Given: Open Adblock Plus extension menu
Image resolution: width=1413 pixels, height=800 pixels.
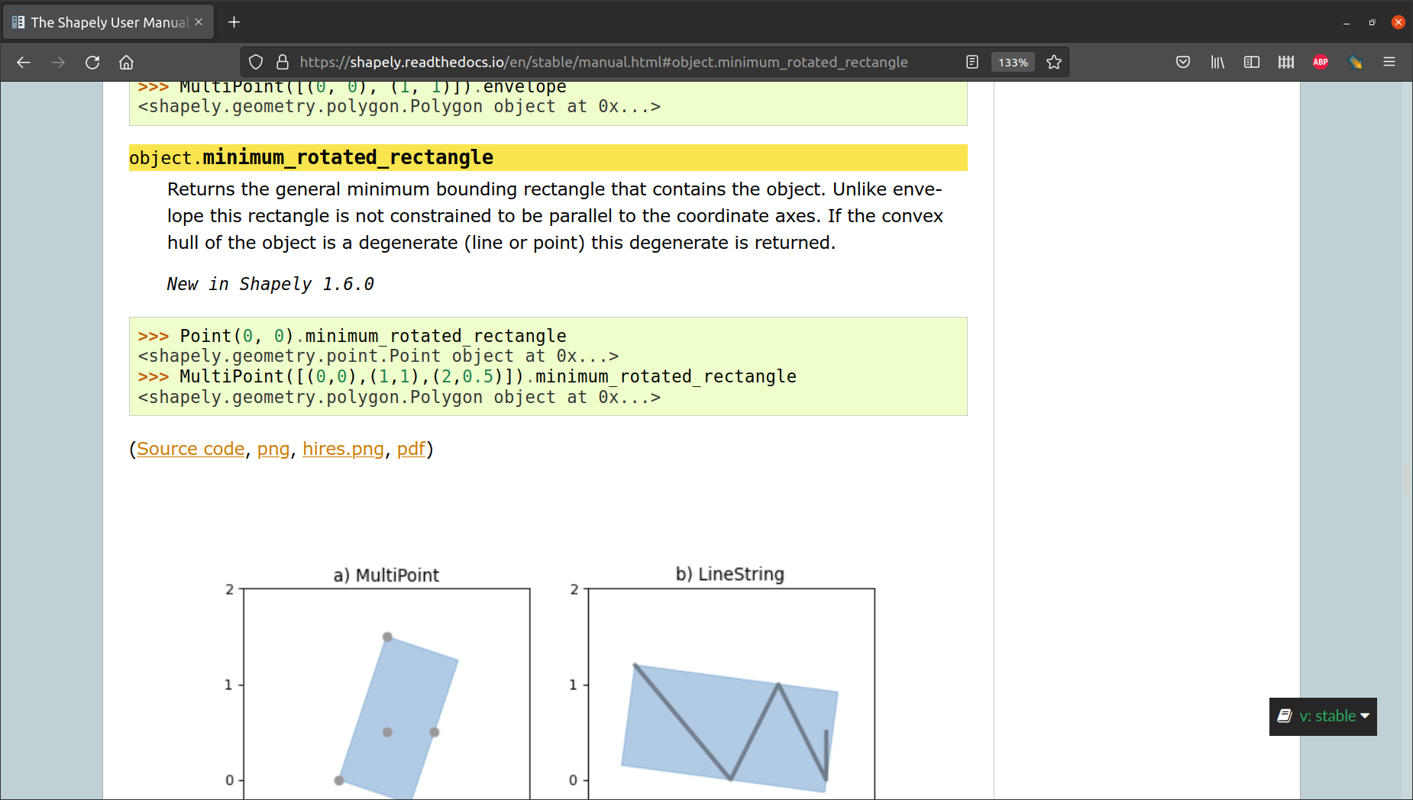Looking at the screenshot, I should click(x=1321, y=63).
